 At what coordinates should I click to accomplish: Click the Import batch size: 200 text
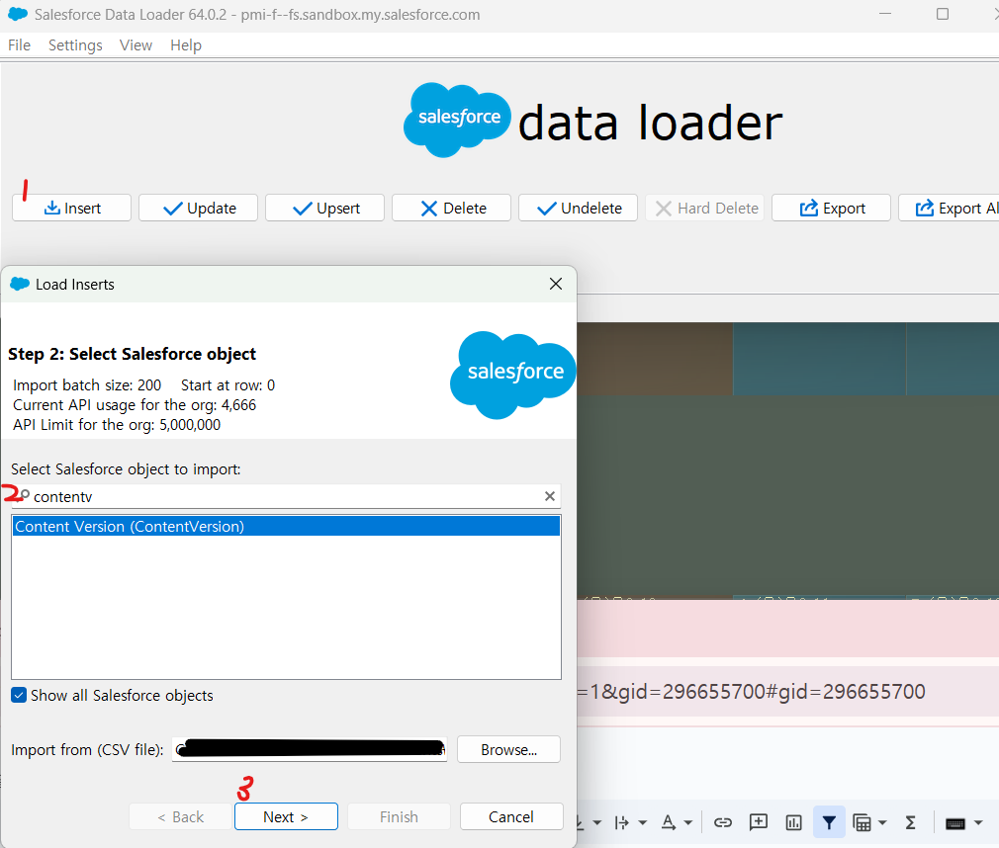click(87, 385)
